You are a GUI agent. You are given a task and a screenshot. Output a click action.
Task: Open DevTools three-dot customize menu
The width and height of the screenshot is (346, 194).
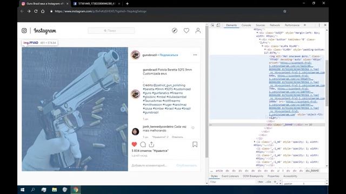[319, 25]
